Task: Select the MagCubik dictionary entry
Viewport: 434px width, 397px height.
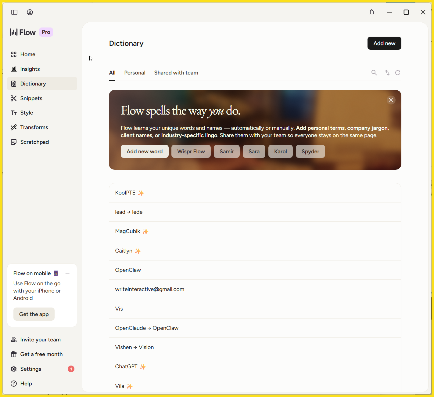Action: tap(255, 231)
